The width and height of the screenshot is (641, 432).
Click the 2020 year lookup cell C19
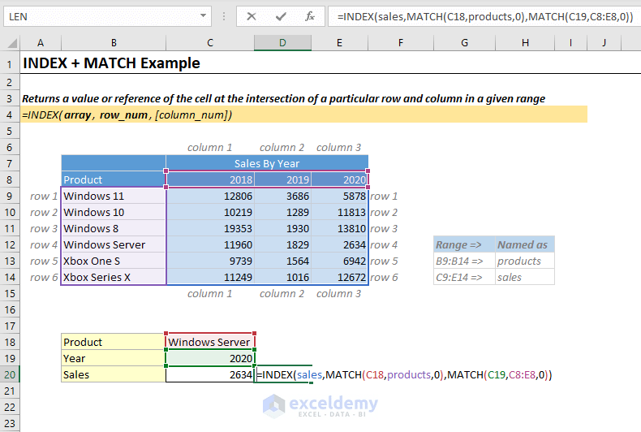pyautogui.click(x=210, y=358)
